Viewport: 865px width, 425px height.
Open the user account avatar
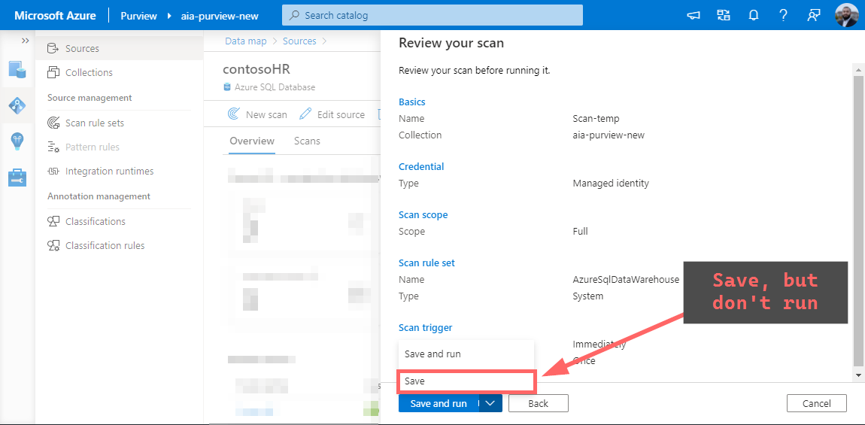coord(846,16)
